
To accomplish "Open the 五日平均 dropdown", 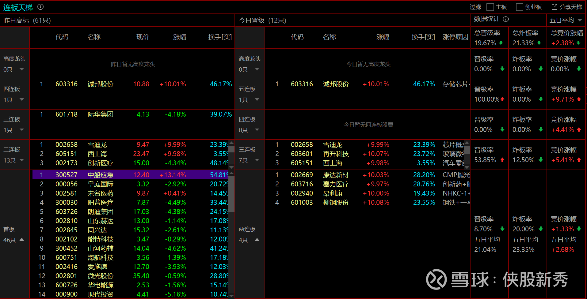I will pos(566,20).
